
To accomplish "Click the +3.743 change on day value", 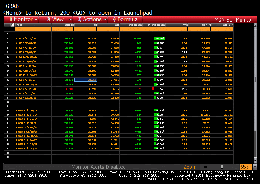I will click(x=137, y=38).
